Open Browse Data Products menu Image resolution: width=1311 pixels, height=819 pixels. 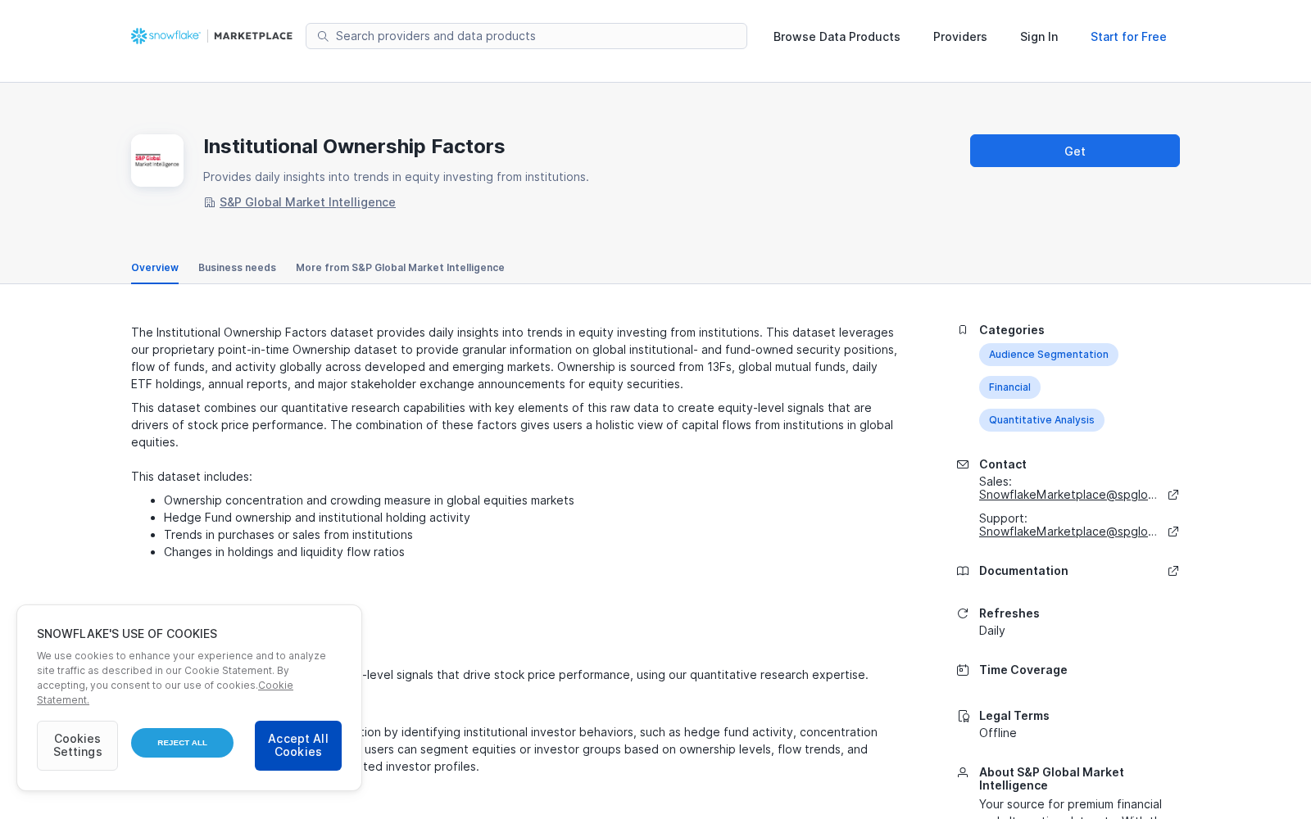pyautogui.click(x=837, y=37)
